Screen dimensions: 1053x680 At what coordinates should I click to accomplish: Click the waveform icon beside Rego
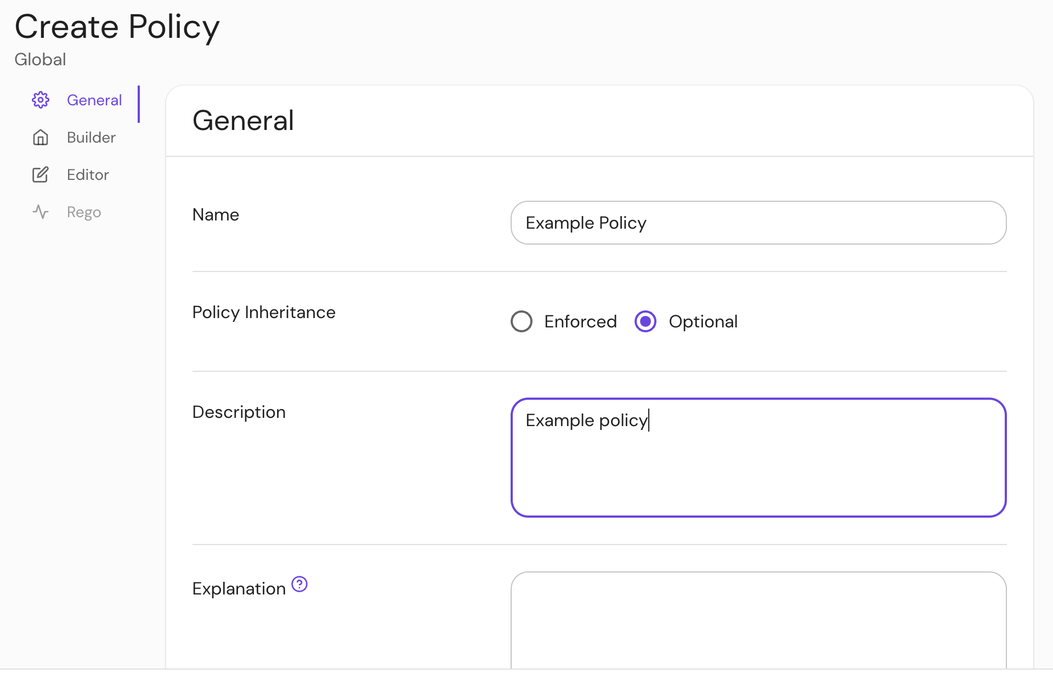pos(40,212)
